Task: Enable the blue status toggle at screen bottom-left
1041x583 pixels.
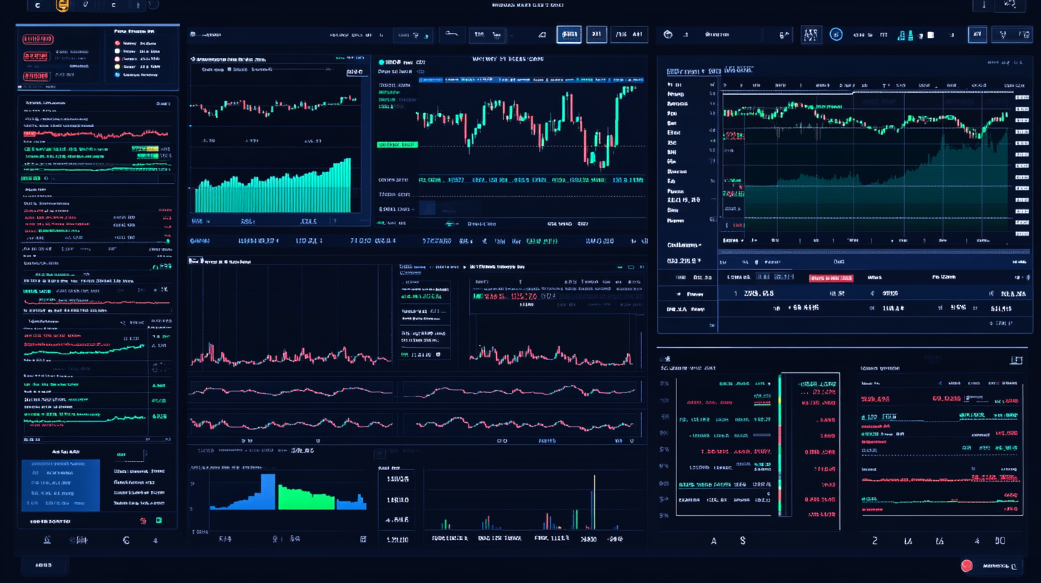Action: (x=43, y=564)
